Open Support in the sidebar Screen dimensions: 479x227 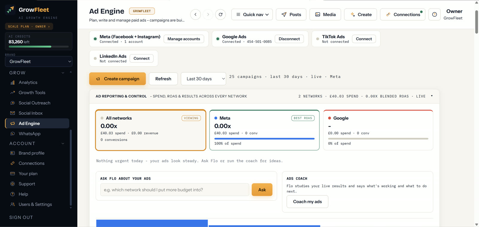pos(27,184)
